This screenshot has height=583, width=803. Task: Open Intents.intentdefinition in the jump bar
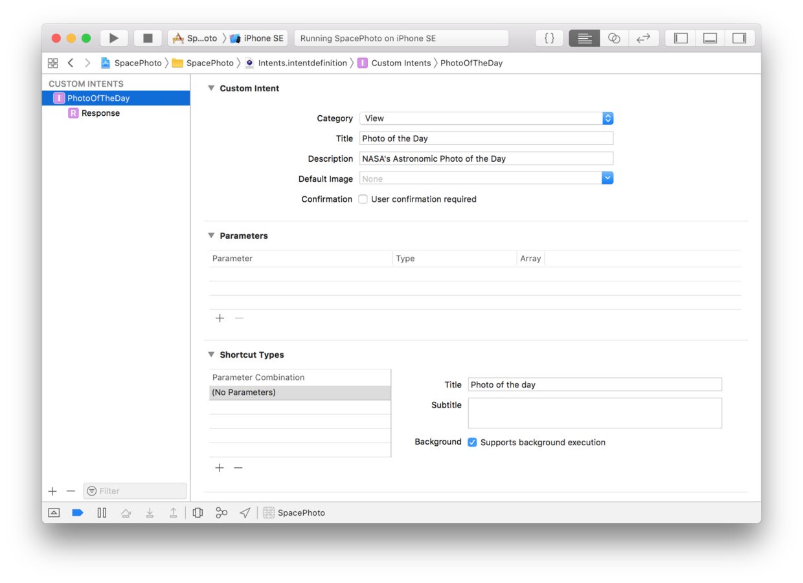tap(295, 63)
